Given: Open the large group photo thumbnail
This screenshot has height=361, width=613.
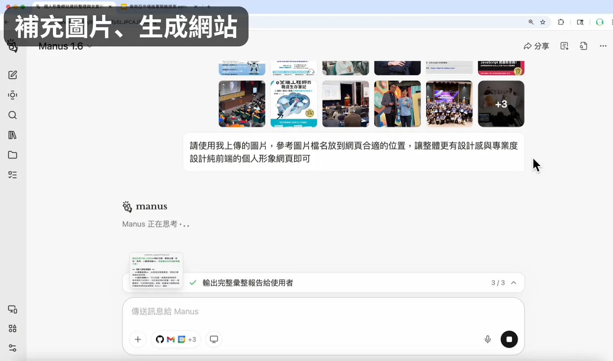Looking at the screenshot, I should tap(449, 104).
